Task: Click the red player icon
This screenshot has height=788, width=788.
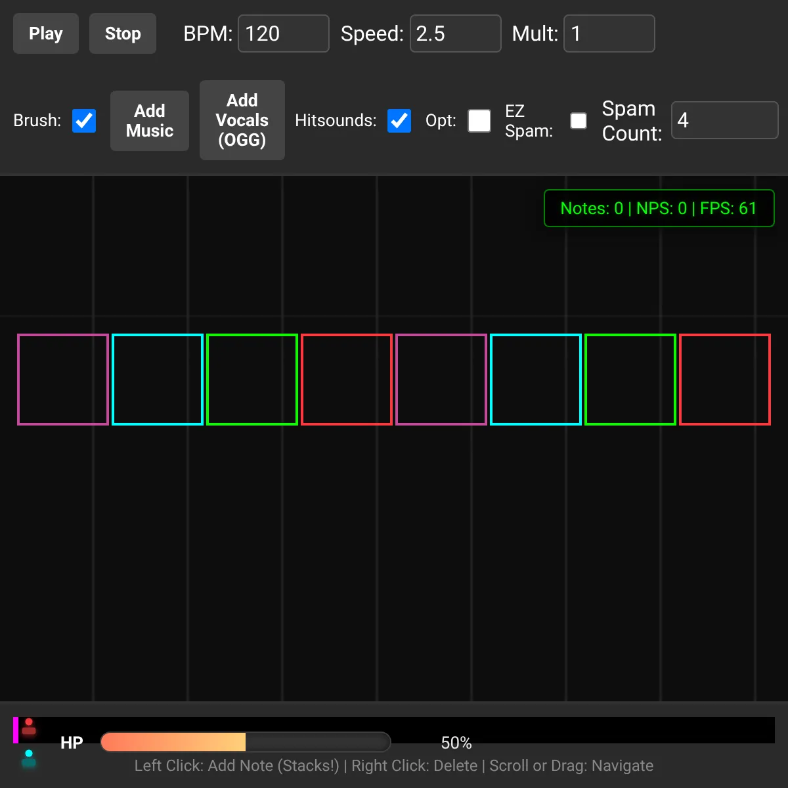Action: click(x=29, y=726)
